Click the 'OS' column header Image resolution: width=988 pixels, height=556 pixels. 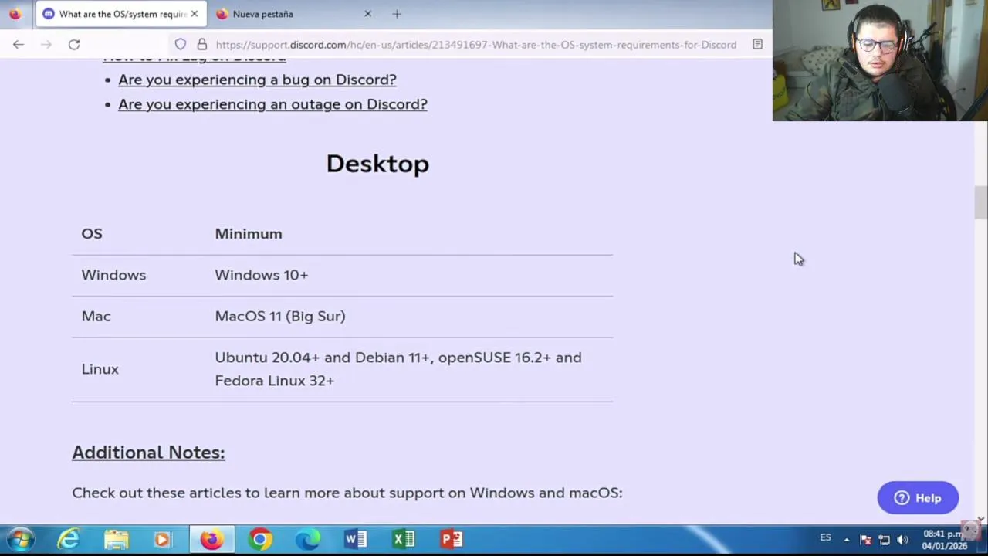tap(92, 234)
